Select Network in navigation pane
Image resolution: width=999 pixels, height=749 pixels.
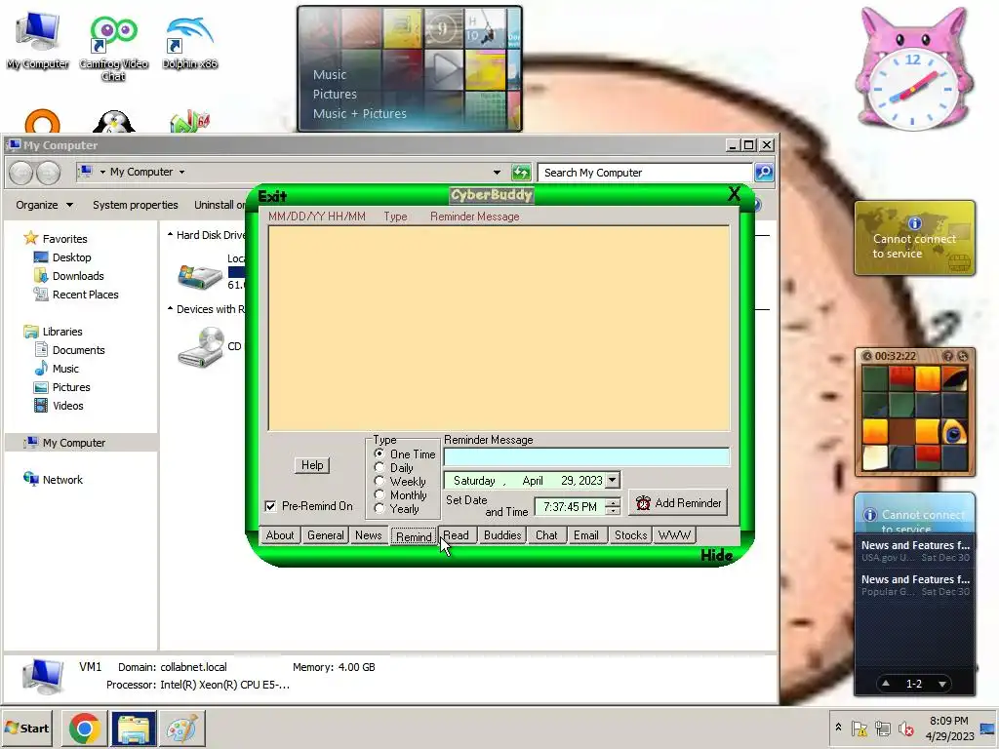pos(62,480)
